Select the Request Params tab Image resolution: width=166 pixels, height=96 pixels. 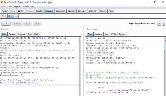point(12,34)
